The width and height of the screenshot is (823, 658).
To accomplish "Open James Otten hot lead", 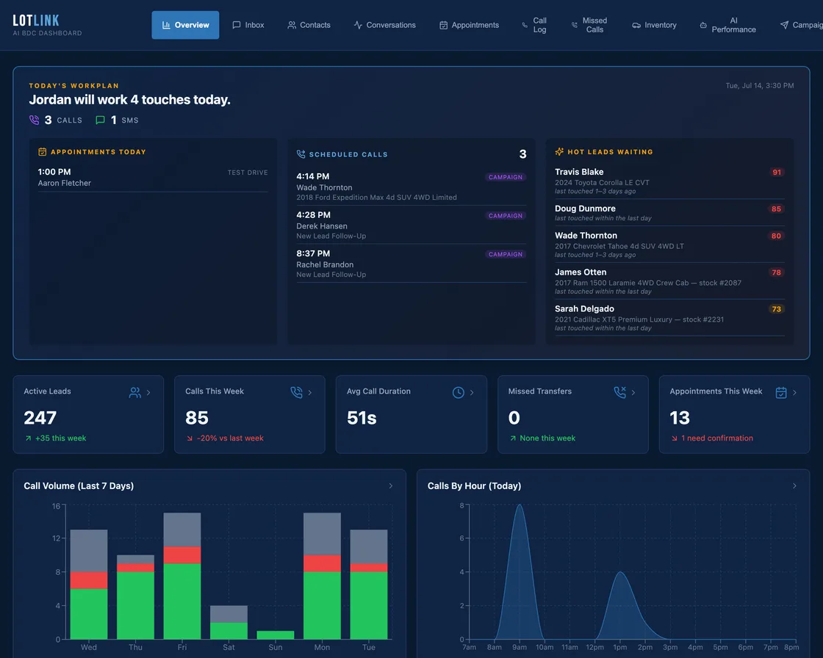I will (669, 281).
